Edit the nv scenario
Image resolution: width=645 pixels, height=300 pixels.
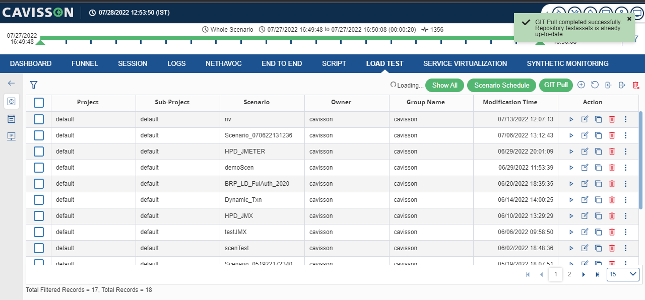[x=585, y=119]
